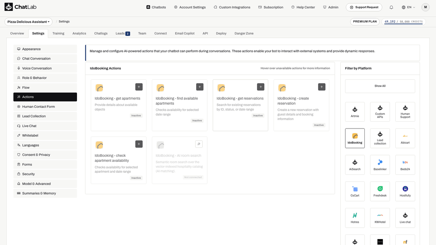
Task: Select the Live chat platform filter
Action: pos(405,218)
